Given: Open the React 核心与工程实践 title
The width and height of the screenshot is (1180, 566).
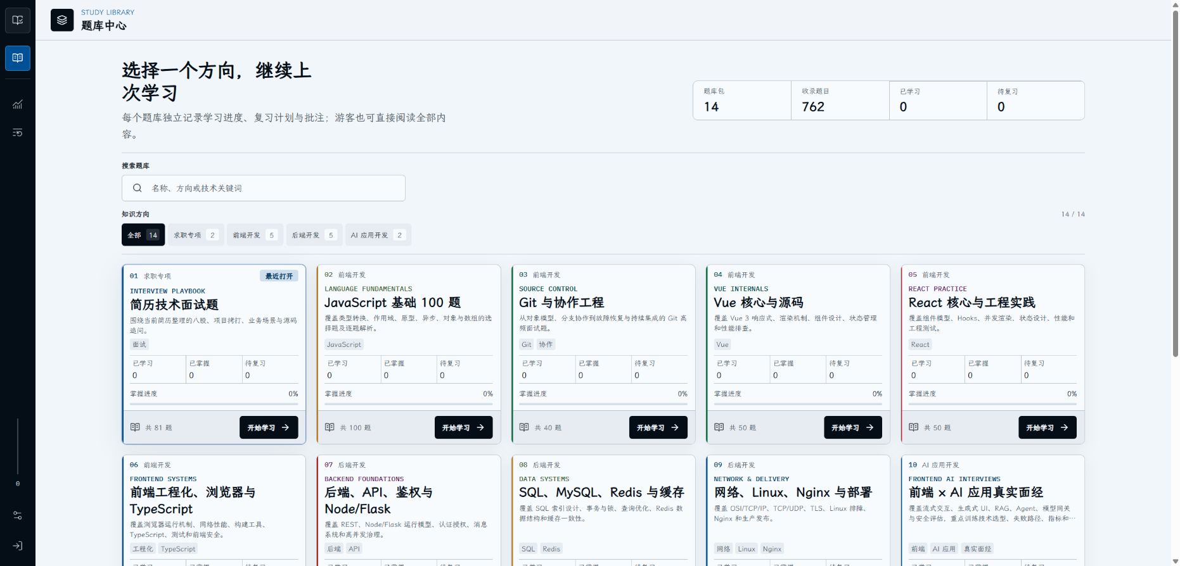Looking at the screenshot, I should tap(972, 303).
